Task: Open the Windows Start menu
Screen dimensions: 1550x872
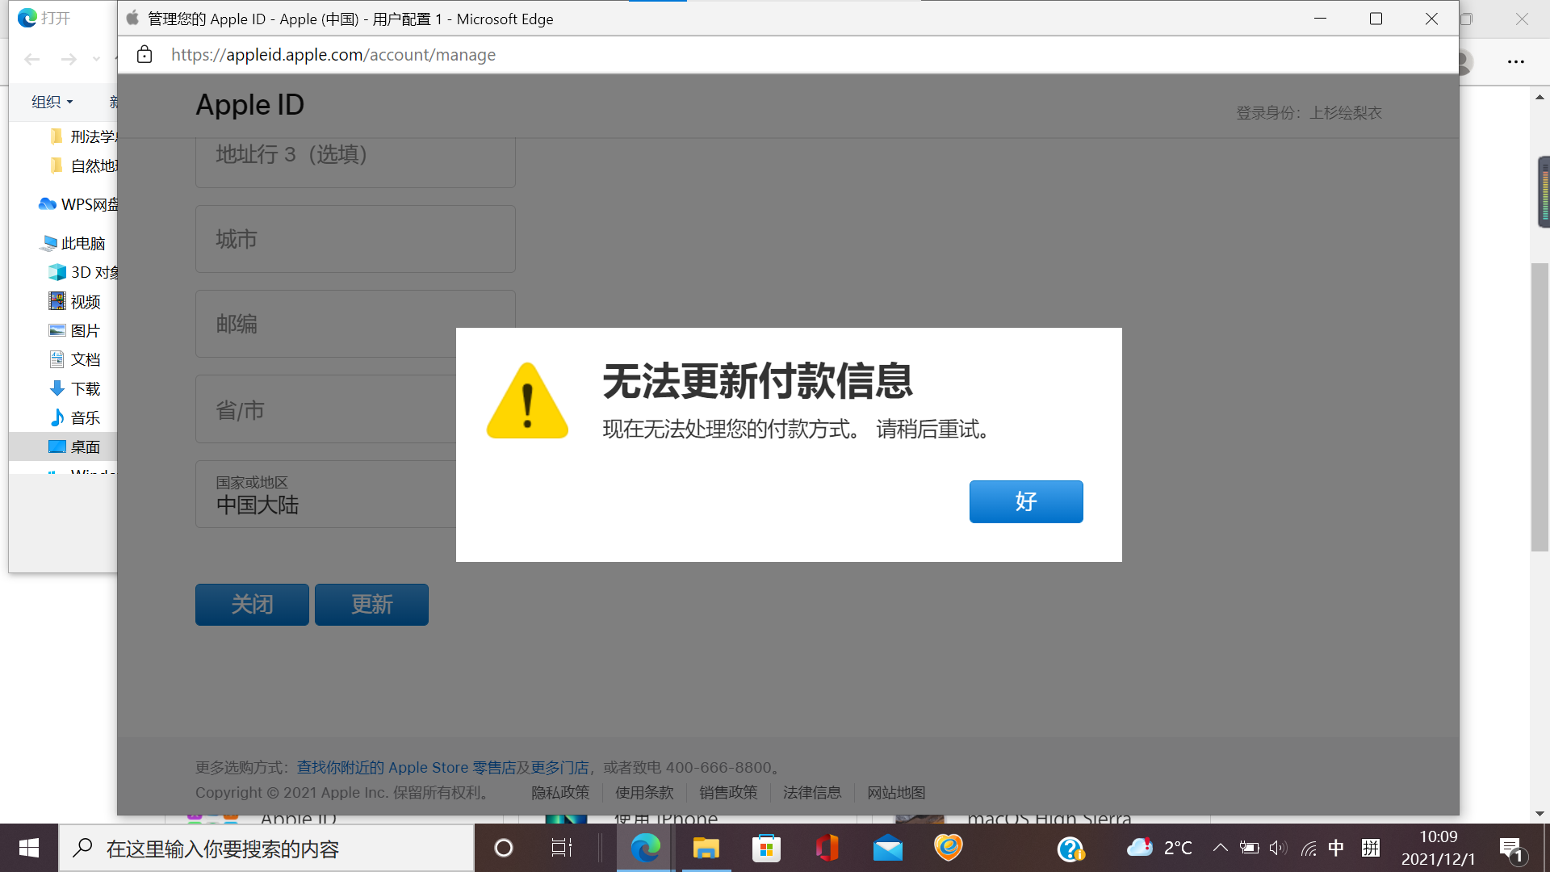Action: click(x=29, y=848)
